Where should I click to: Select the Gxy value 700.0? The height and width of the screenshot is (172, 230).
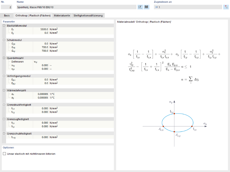coord(41,51)
